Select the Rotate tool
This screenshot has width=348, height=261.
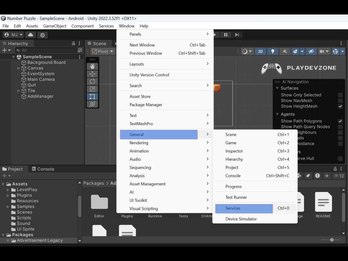(93, 81)
